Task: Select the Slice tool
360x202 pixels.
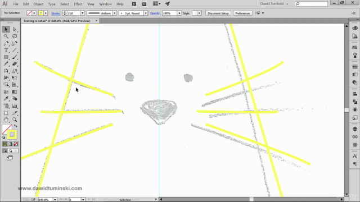Action: click(15, 113)
